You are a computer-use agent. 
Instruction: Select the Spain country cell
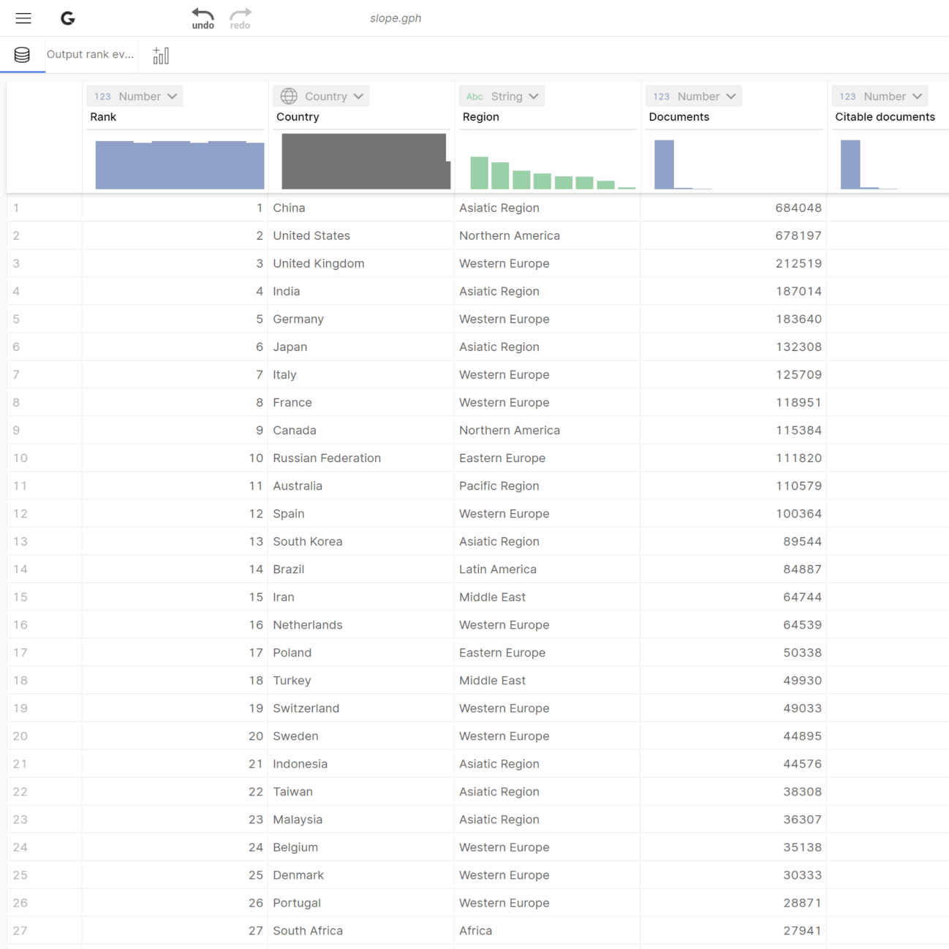(361, 513)
